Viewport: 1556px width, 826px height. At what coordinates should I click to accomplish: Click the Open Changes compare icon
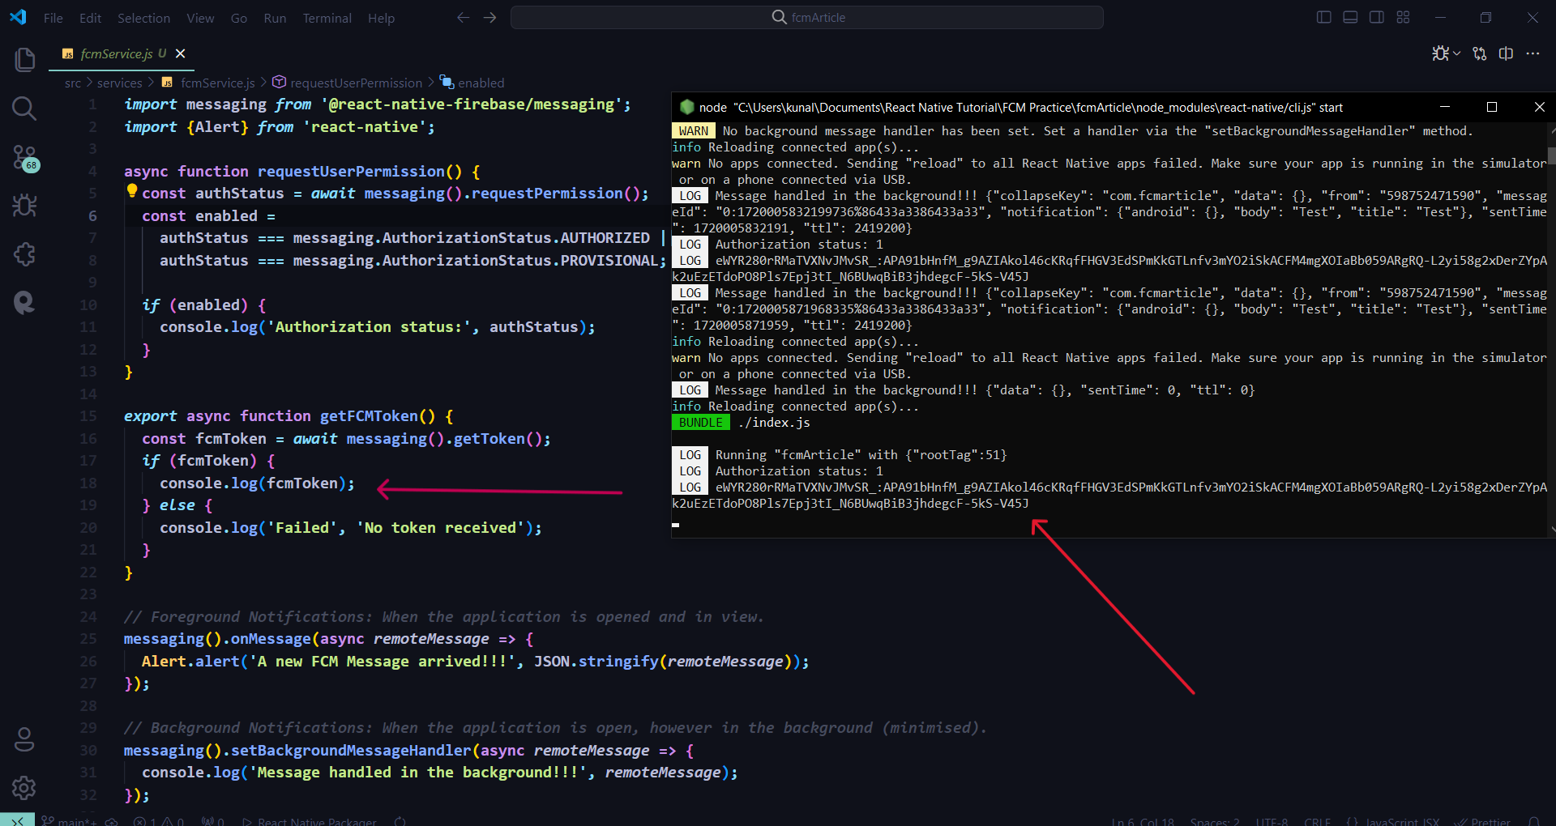coord(1480,53)
